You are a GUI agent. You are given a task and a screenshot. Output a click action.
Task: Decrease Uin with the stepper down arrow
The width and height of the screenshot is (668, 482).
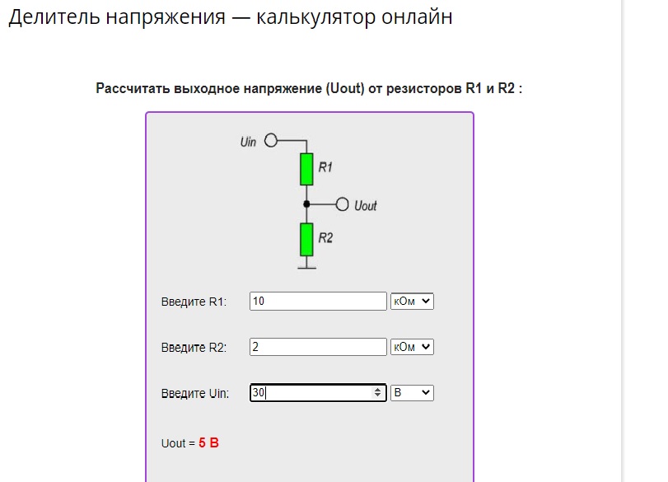[x=378, y=396]
